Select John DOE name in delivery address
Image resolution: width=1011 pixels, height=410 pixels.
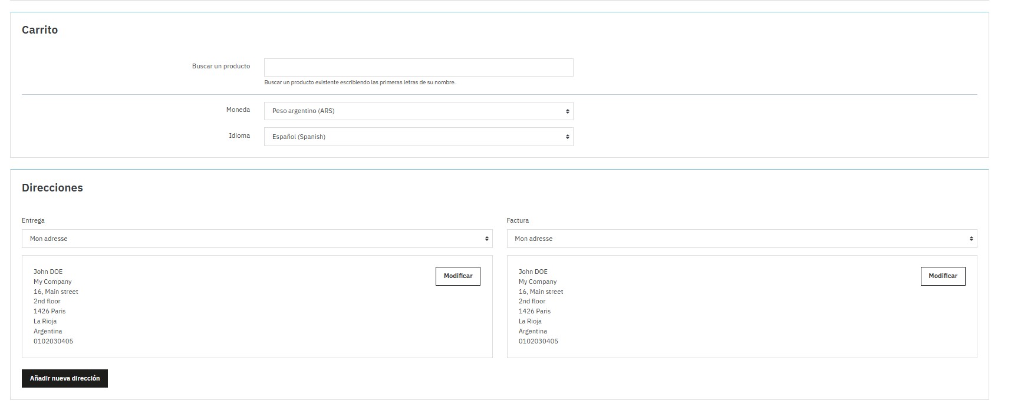click(x=48, y=272)
